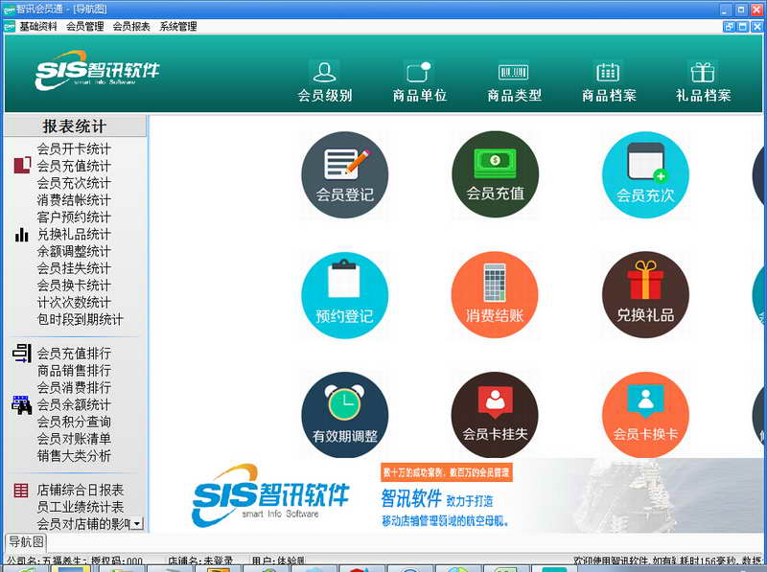Click the 会员充值 recharge icon
This screenshot has width=767, height=572.
495,175
